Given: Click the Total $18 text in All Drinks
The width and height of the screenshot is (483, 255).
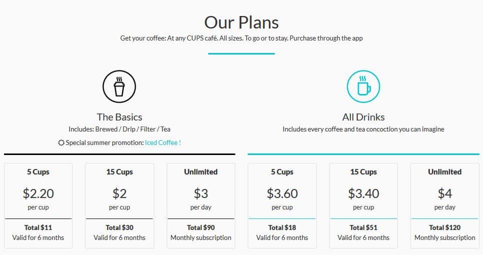Looking at the screenshot, I should (282, 227).
